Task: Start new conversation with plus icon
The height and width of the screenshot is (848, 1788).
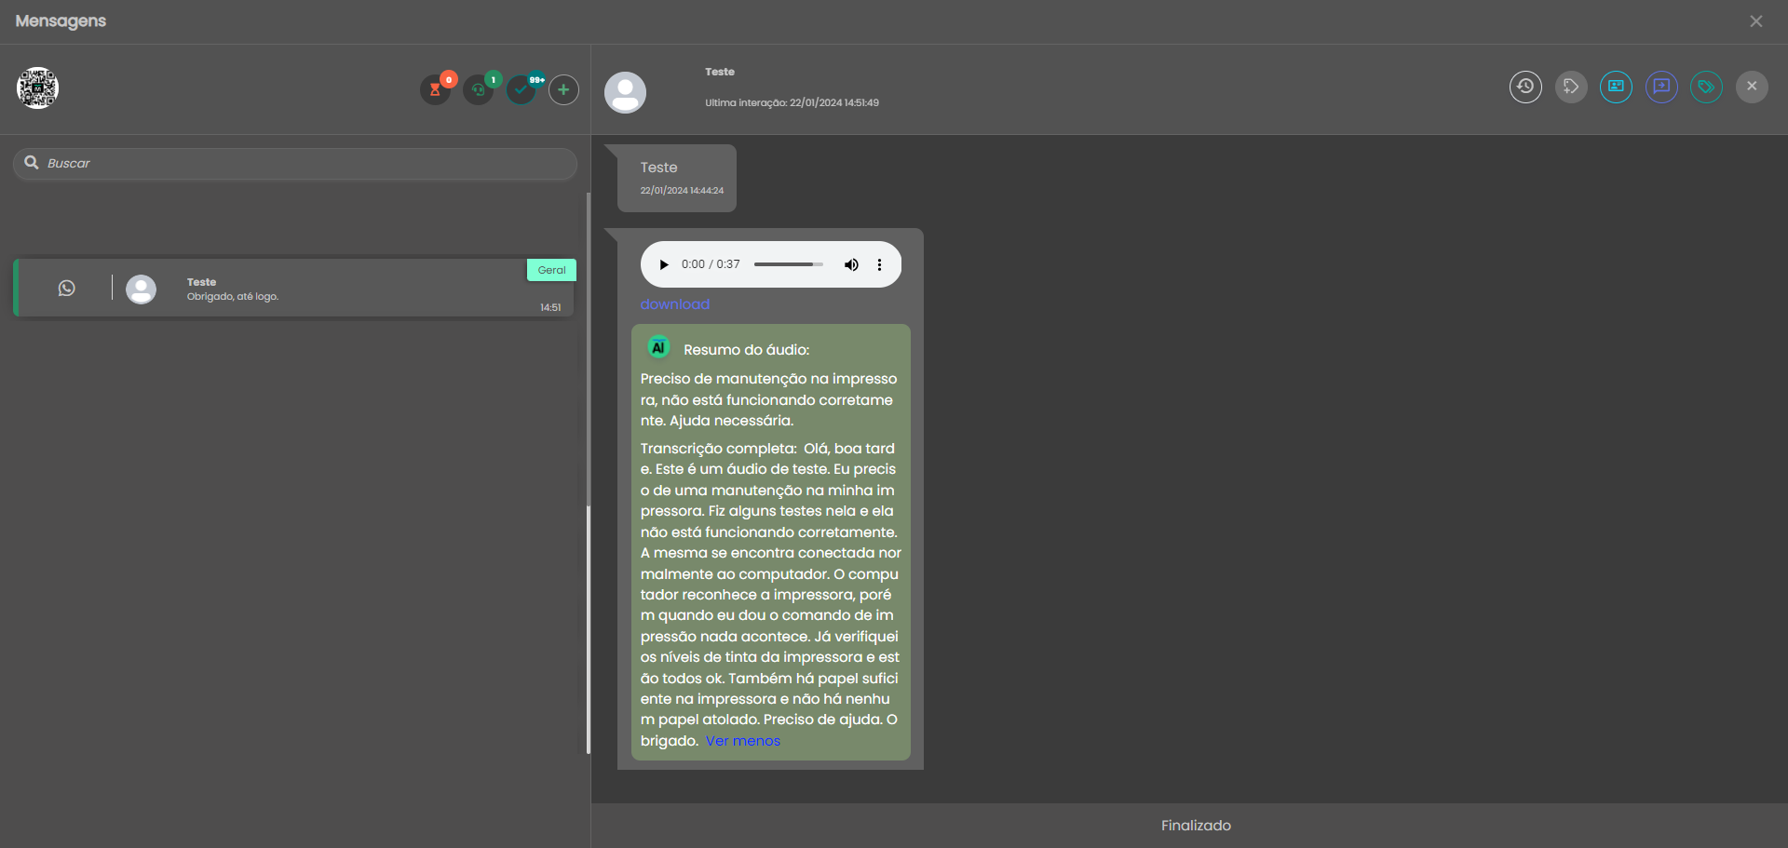Action: (x=563, y=89)
